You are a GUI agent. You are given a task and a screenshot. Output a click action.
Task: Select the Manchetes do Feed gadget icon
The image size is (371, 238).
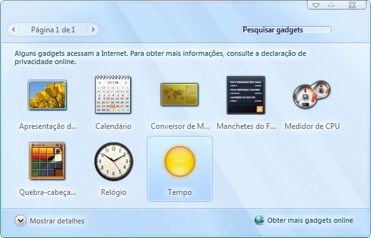246,95
